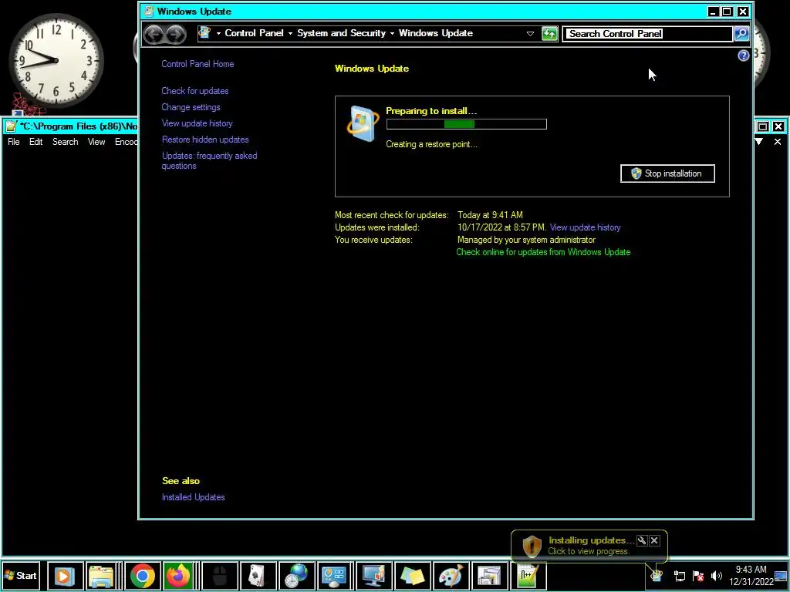The height and width of the screenshot is (592, 790).
Task: Click the Stop installation button
Action: 667,173
